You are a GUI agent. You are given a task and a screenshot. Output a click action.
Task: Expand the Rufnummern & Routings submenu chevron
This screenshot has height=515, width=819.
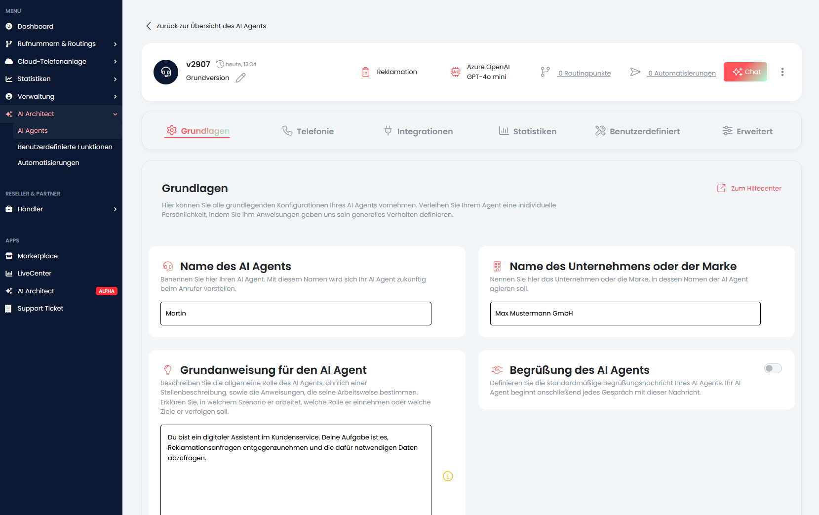[x=115, y=44]
